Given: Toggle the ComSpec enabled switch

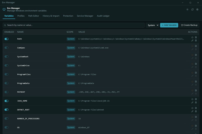Looking at the screenshot, I should pyautogui.click(x=7, y=48).
